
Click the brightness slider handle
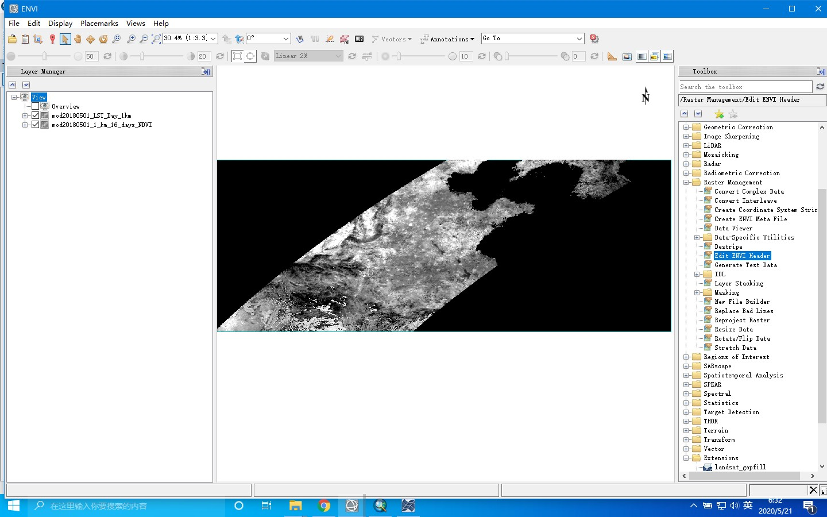pos(44,56)
